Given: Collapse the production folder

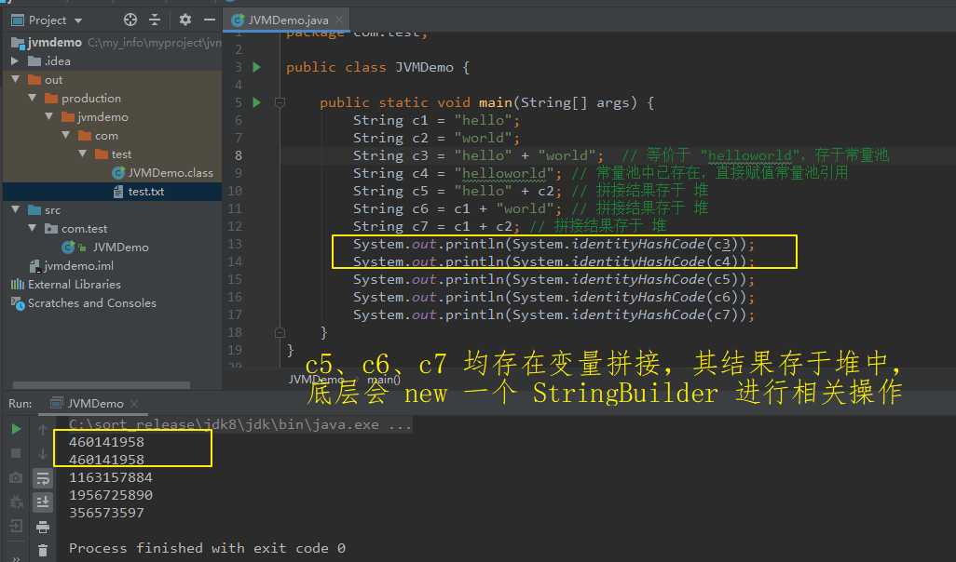Looking at the screenshot, I should pos(32,98).
